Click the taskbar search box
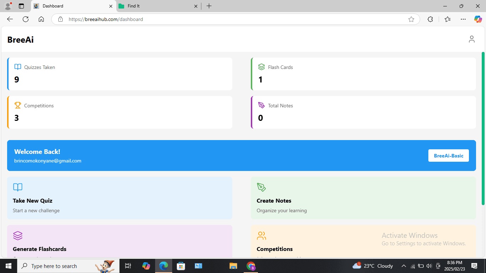Viewport: 486px width, 273px height. pos(68,266)
